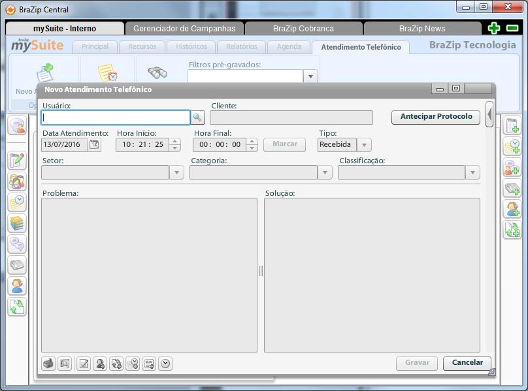Viewport: 528px width, 391px height.
Task: Switch to Gerenciador de Campanhas tab
Action: click(184, 29)
